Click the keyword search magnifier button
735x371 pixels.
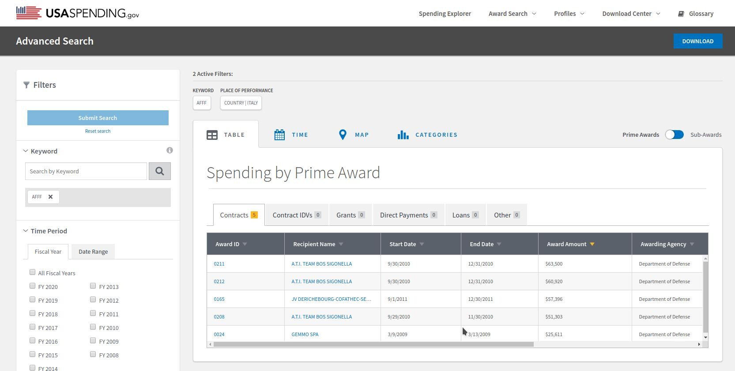coord(160,171)
